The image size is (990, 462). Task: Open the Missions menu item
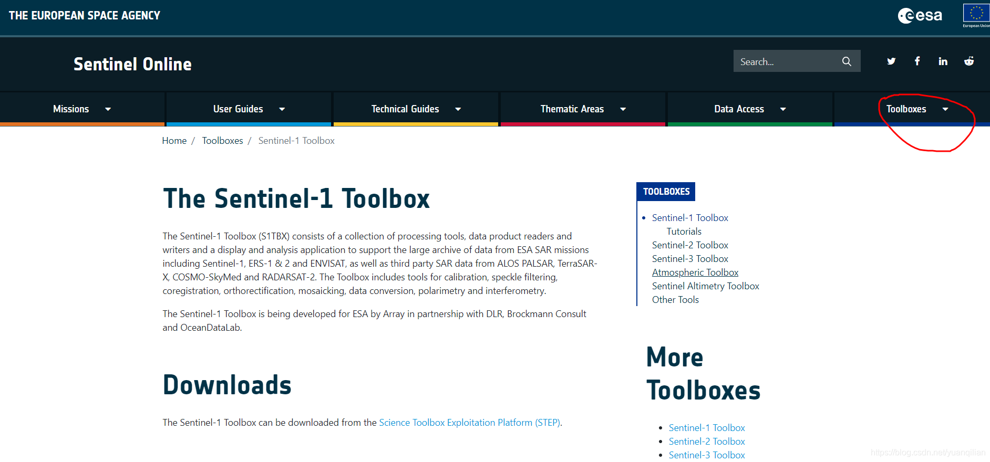[x=71, y=109]
